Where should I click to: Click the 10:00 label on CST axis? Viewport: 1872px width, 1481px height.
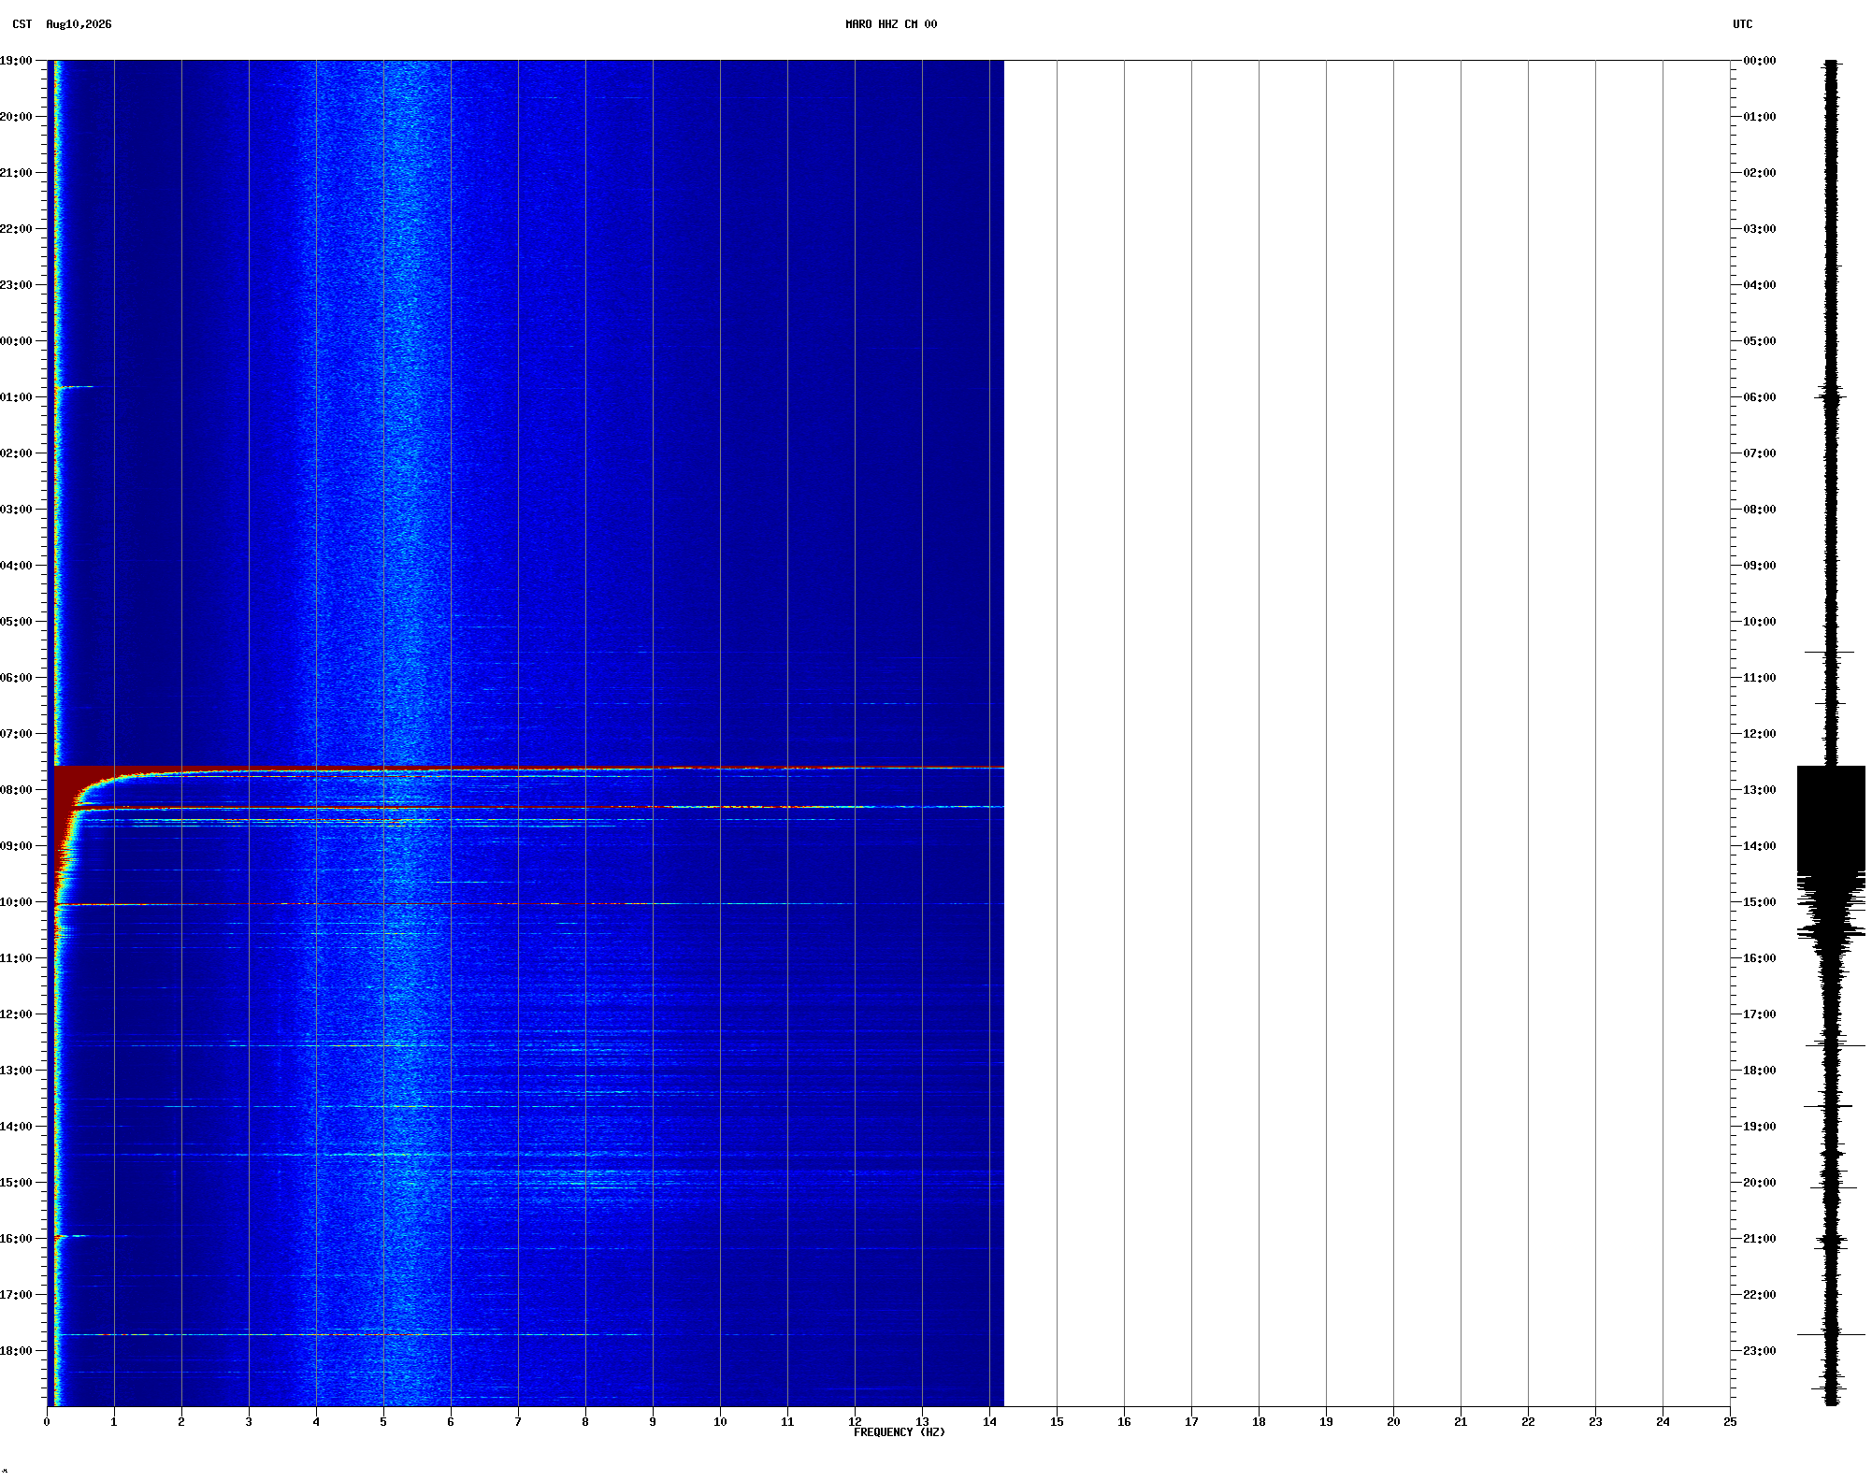(x=16, y=902)
